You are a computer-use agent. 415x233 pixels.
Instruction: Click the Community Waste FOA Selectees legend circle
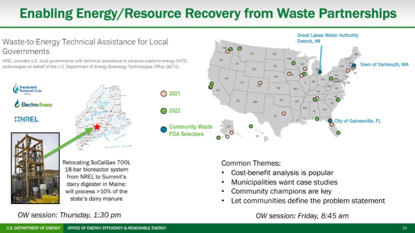pyautogui.click(x=163, y=129)
